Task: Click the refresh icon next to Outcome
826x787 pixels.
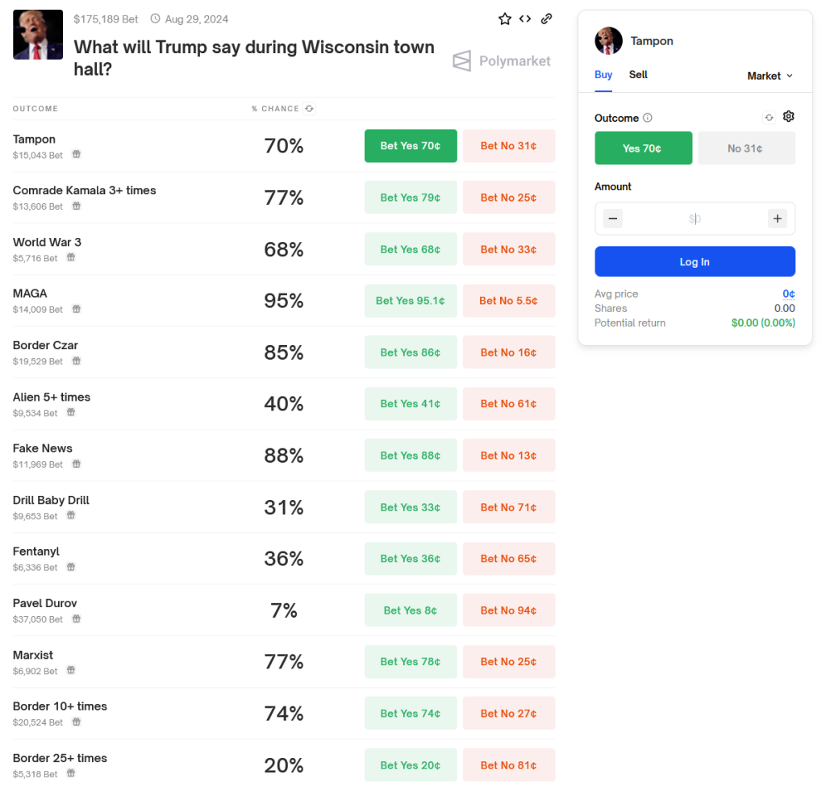Action: [x=769, y=117]
